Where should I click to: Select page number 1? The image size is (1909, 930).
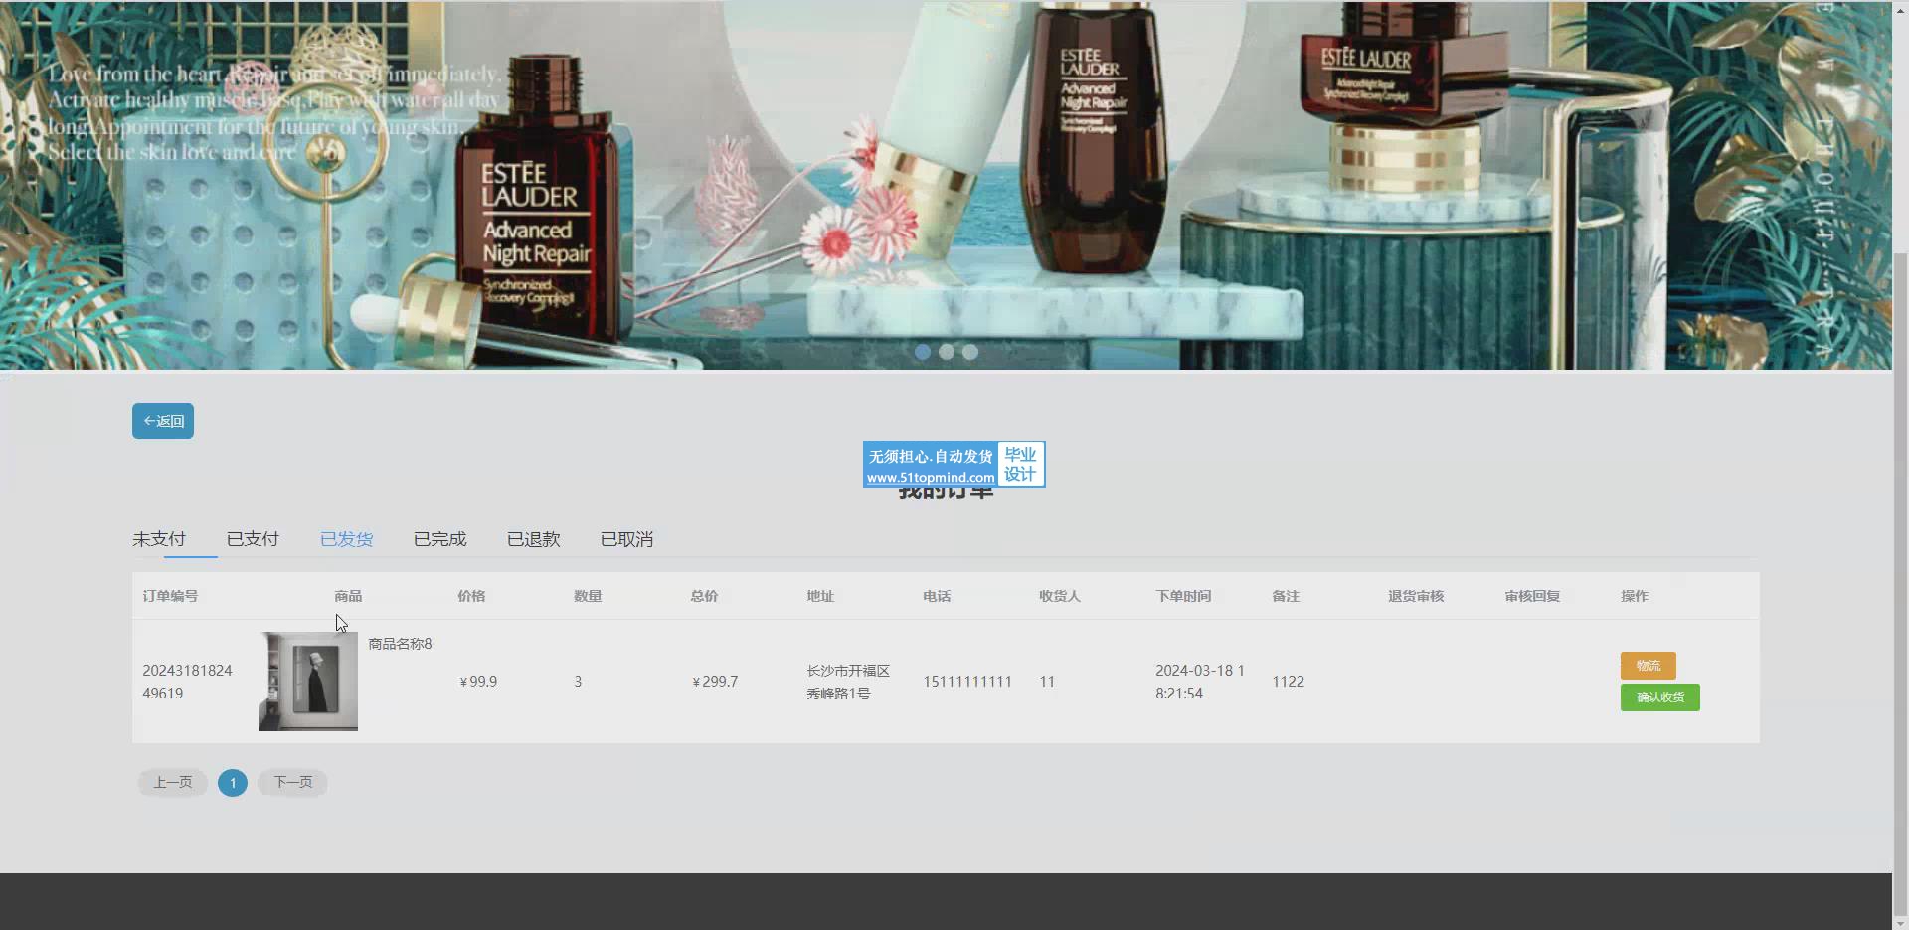233,783
